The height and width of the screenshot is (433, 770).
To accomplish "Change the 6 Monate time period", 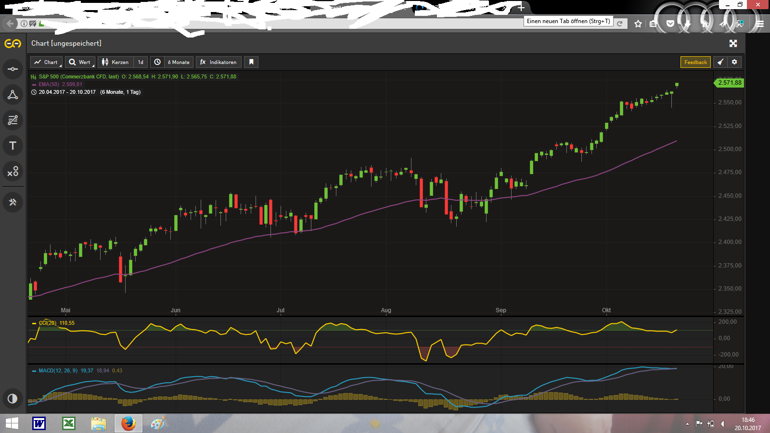I will click(x=179, y=62).
